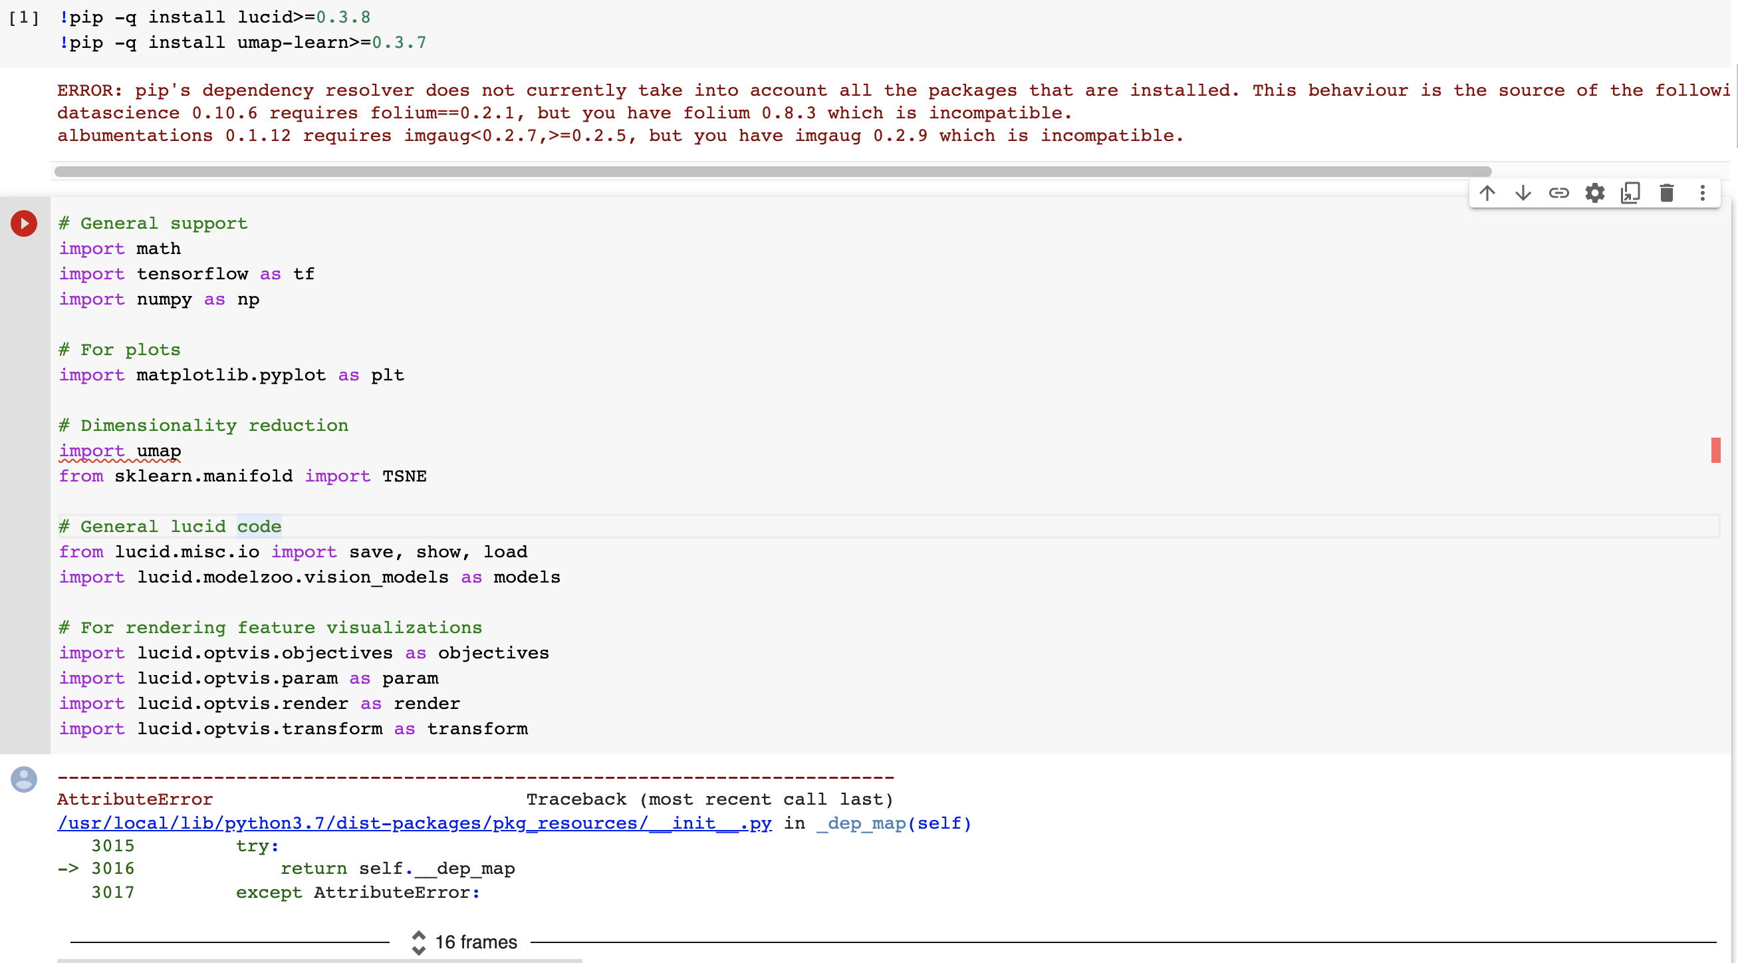Click the output user avatar icon
The image size is (1738, 963).
point(24,779)
